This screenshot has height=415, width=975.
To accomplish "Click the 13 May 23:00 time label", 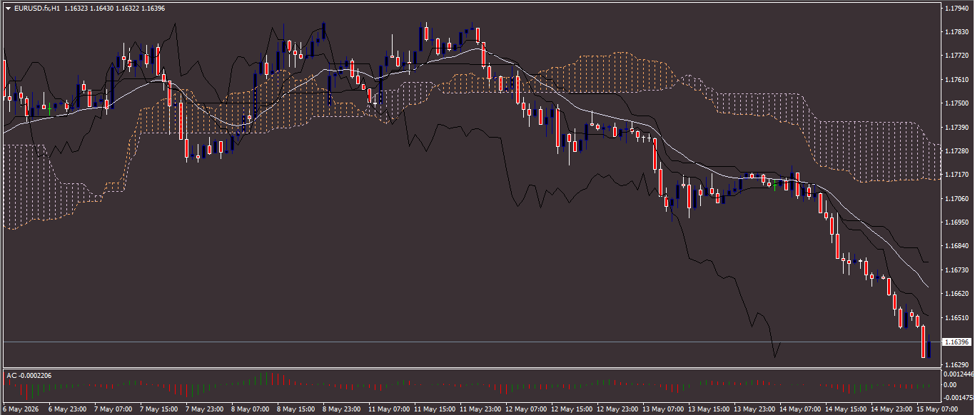I will tap(754, 410).
